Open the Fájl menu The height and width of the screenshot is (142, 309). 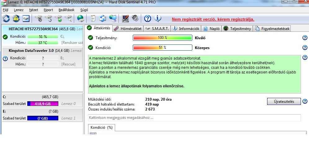pos(6,10)
